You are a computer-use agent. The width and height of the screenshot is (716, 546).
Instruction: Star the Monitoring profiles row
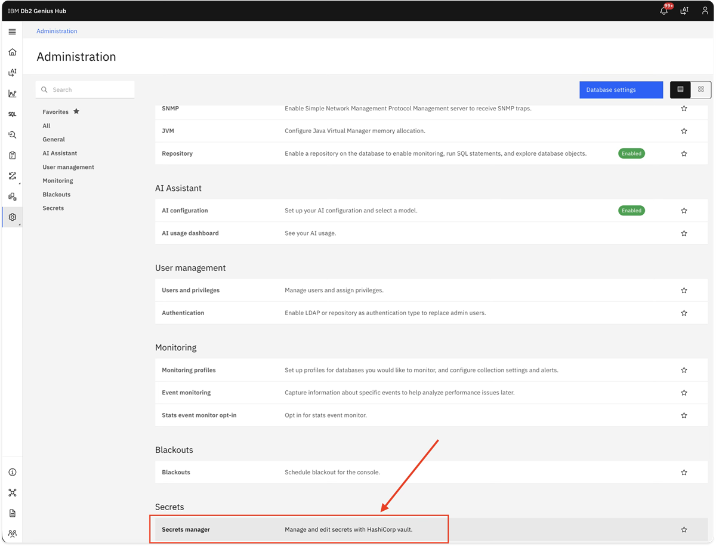[x=684, y=370]
